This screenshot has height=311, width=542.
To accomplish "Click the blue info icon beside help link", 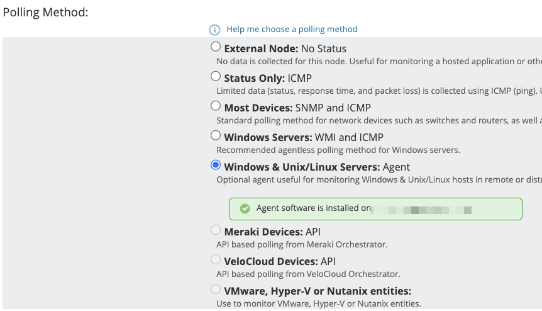I will (x=215, y=30).
